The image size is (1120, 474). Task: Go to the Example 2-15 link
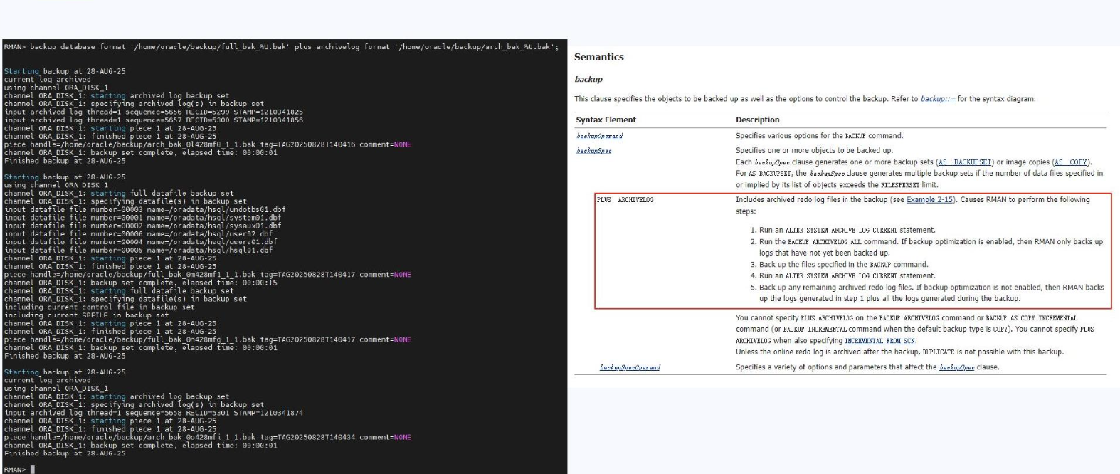tap(929, 200)
